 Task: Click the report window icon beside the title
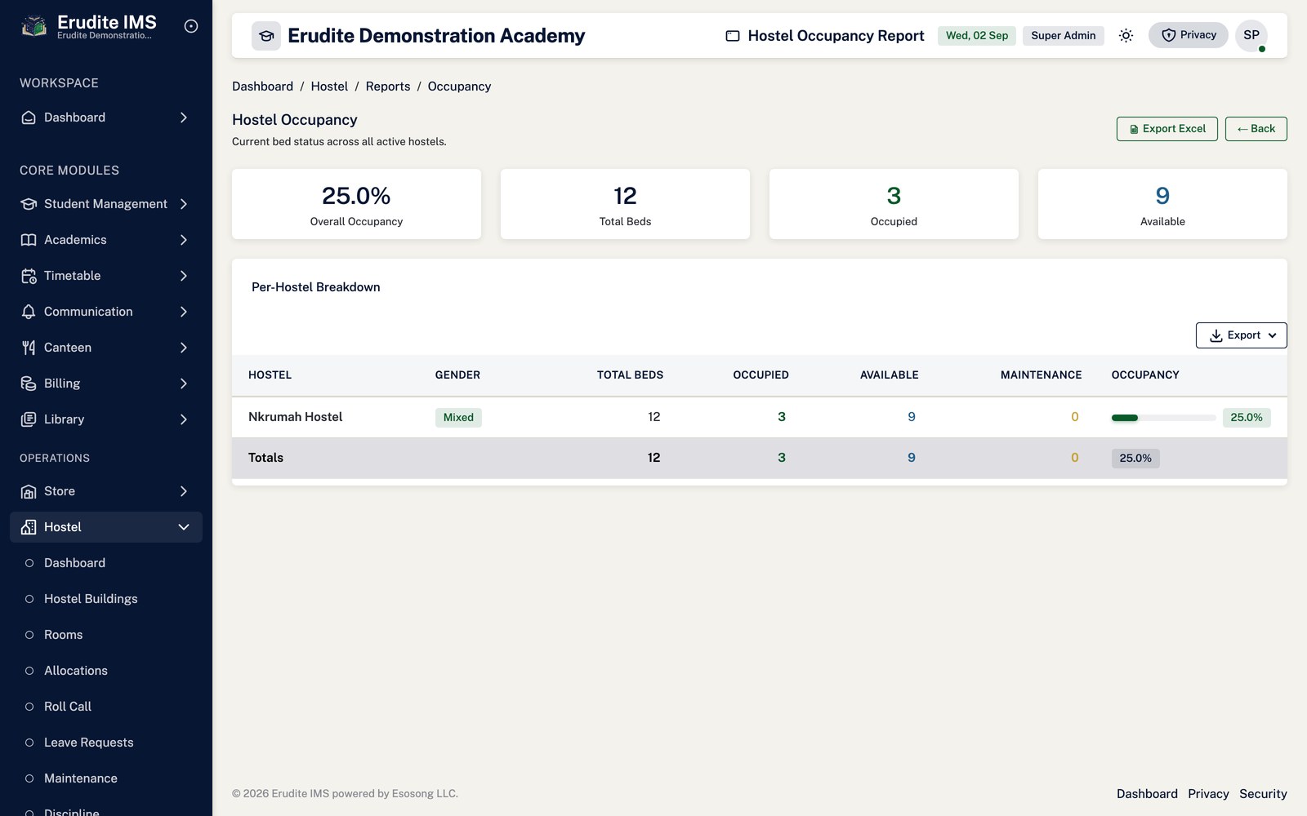pos(733,36)
